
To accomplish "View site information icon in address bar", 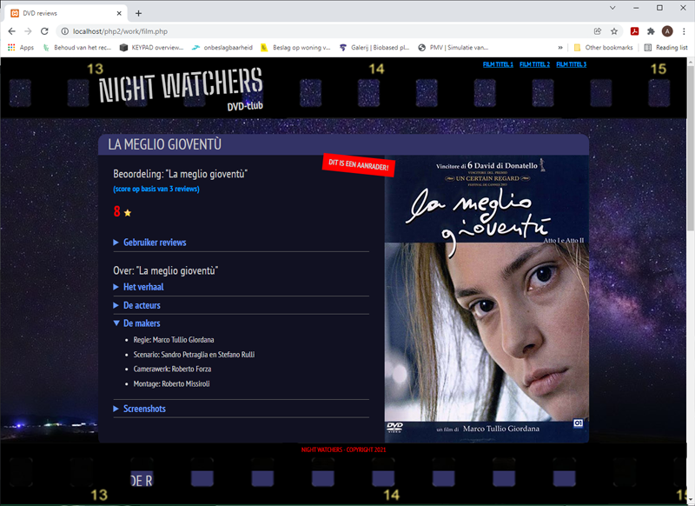I will click(64, 31).
